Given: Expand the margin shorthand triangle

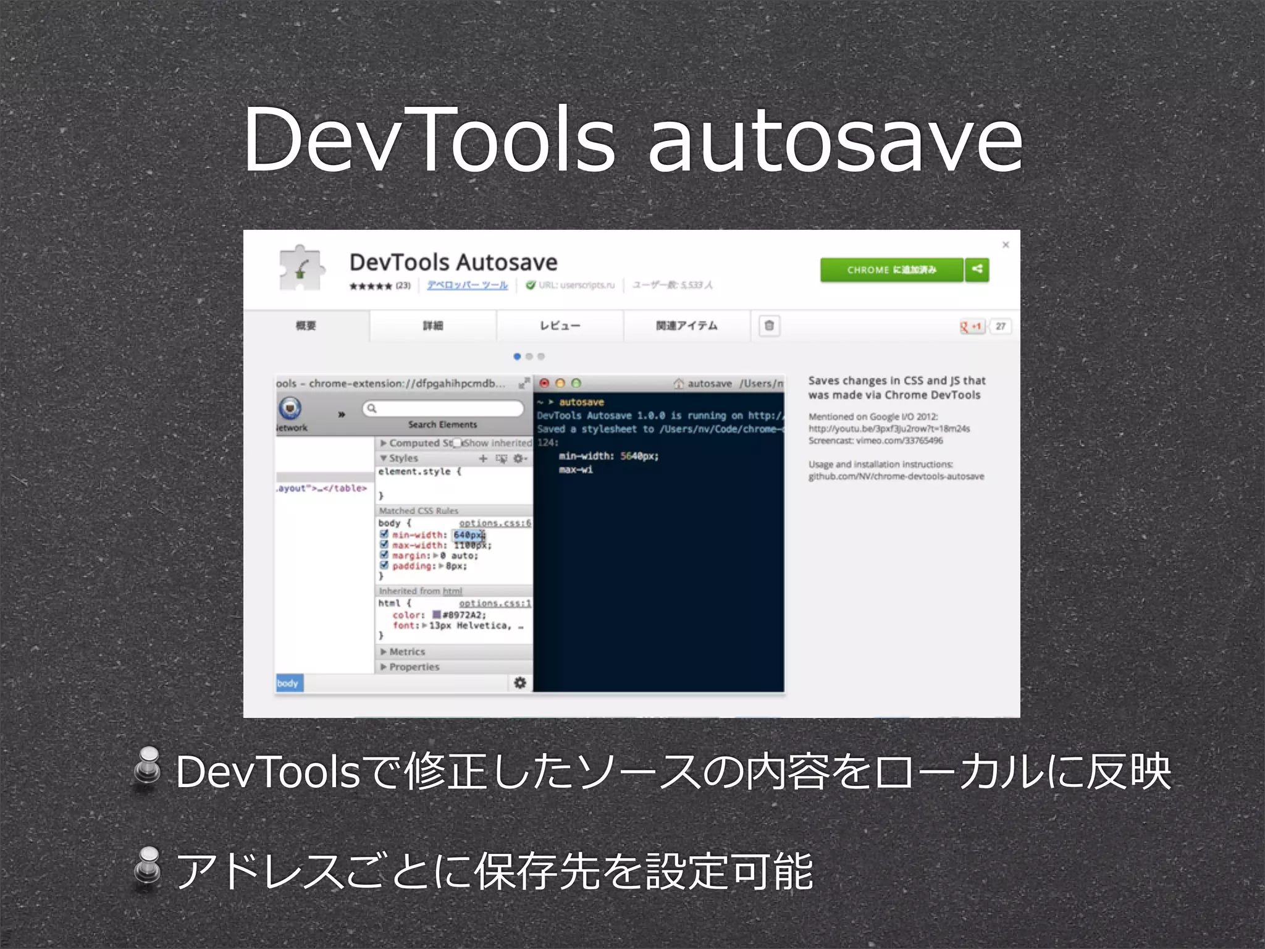Looking at the screenshot, I should click(x=436, y=556).
